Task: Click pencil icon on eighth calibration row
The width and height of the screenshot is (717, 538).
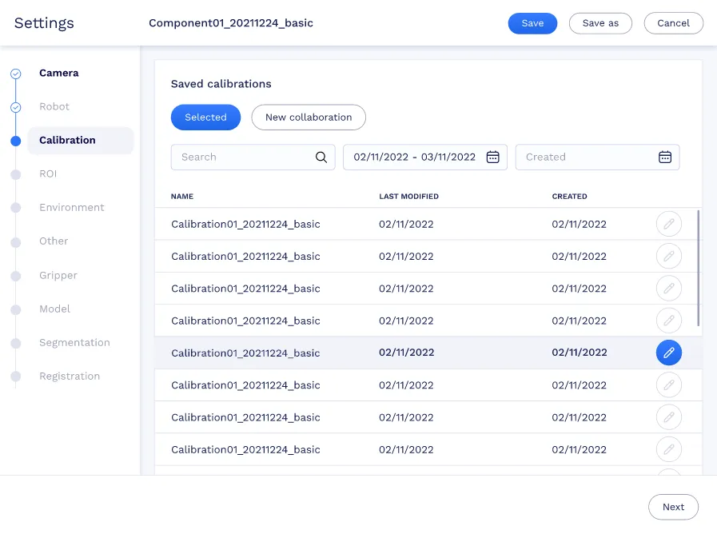Action: [x=668, y=449]
